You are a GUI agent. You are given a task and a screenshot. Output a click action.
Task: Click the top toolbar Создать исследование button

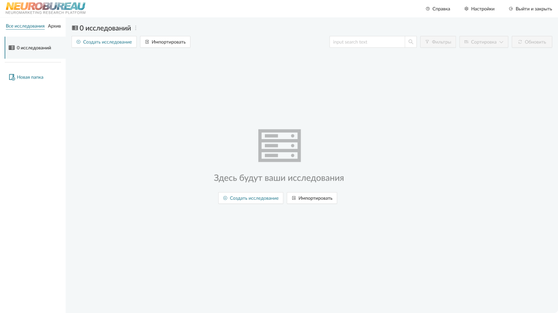[104, 42]
